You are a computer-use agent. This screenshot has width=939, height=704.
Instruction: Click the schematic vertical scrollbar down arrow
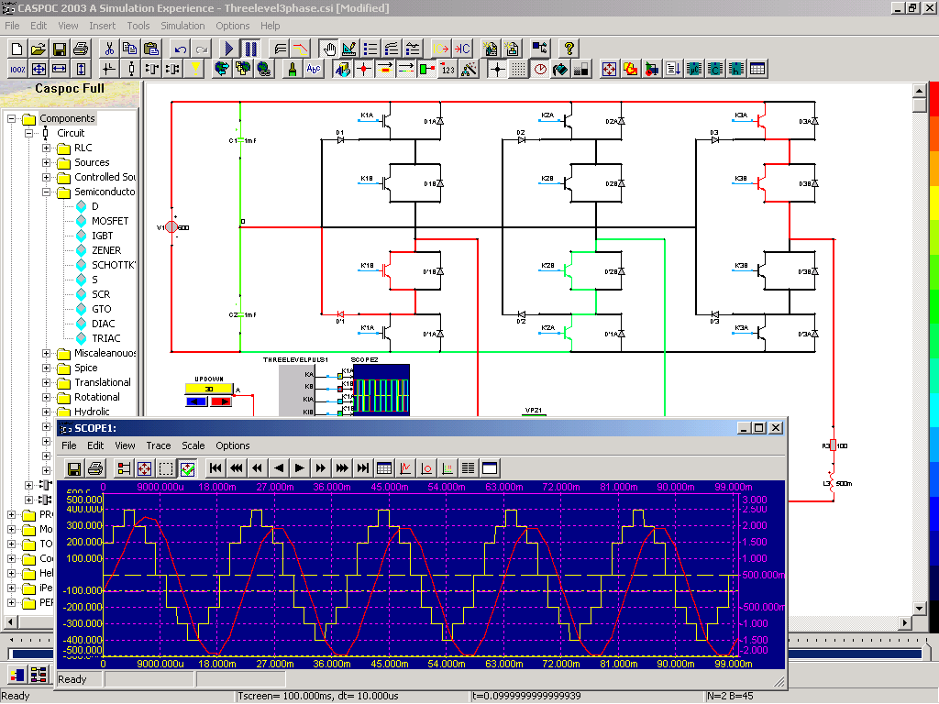pyautogui.click(x=920, y=609)
